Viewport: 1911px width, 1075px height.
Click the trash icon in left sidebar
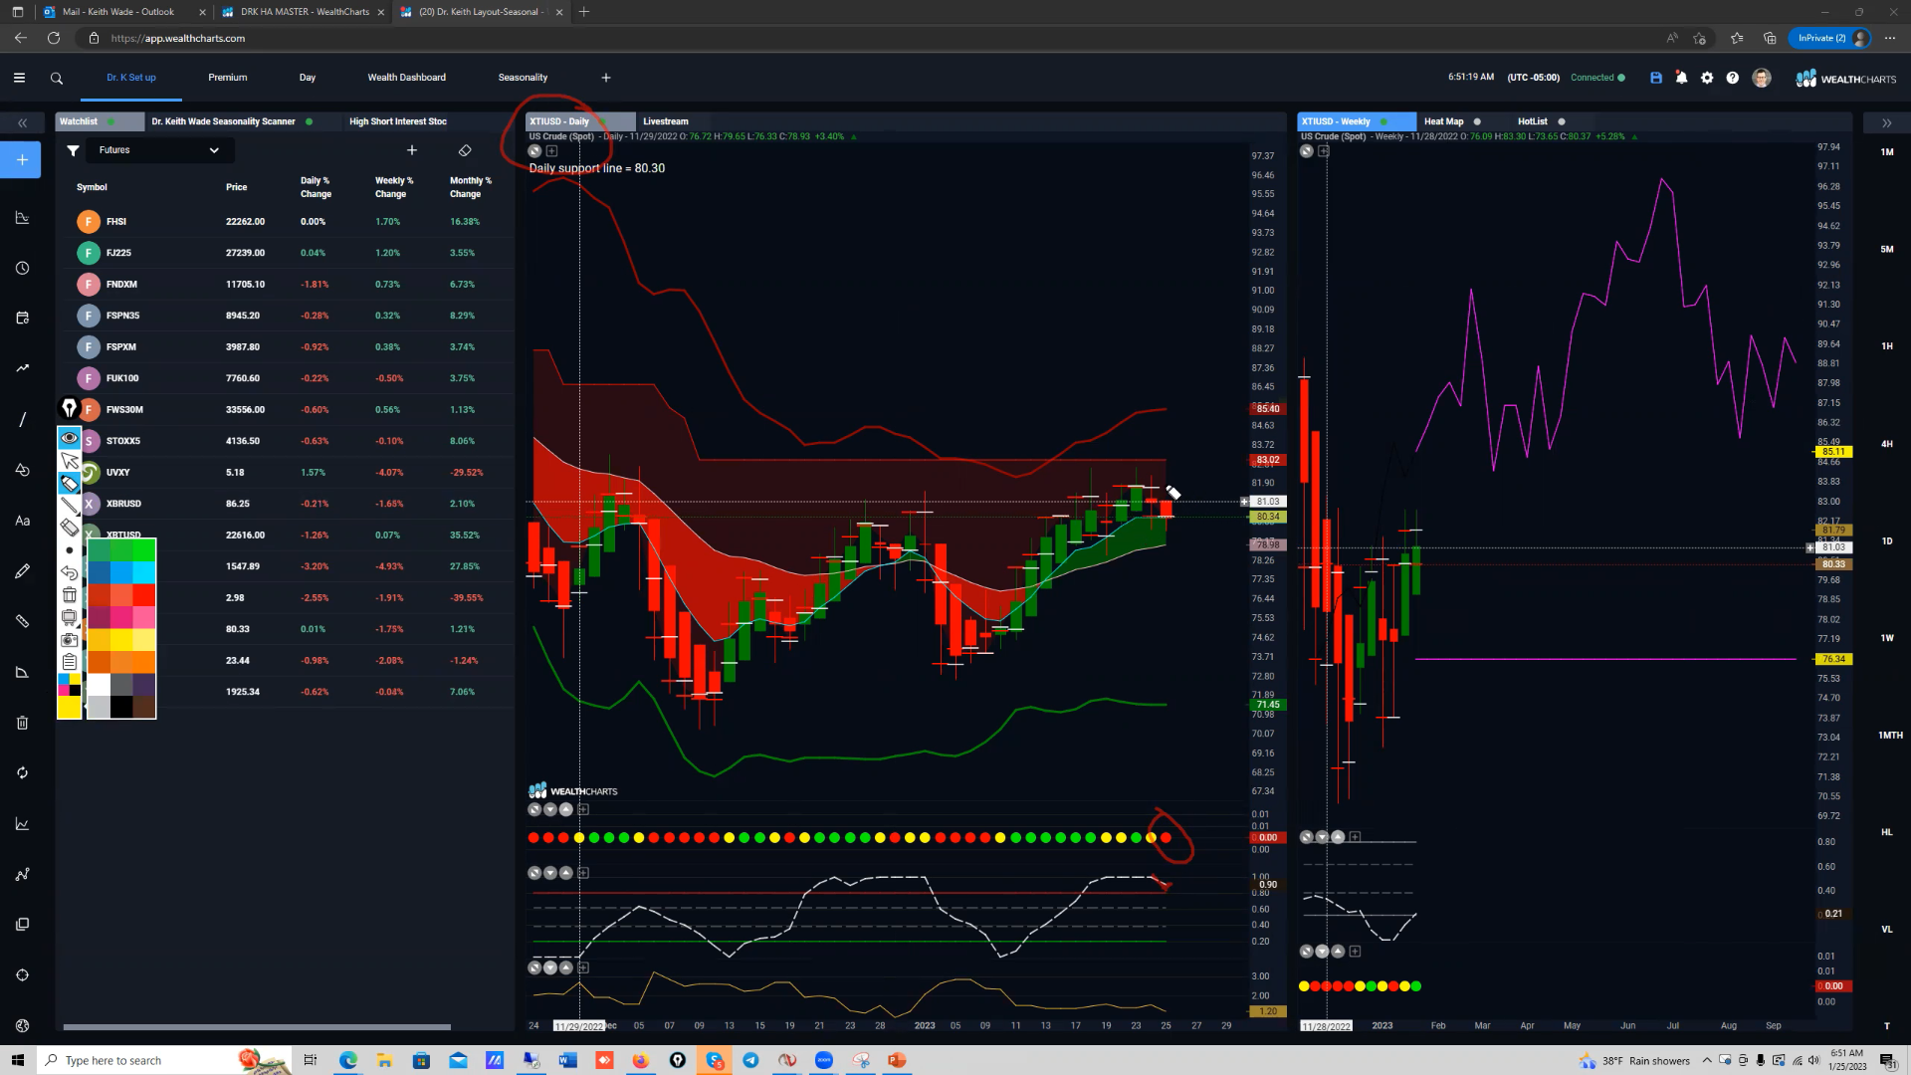(x=22, y=723)
